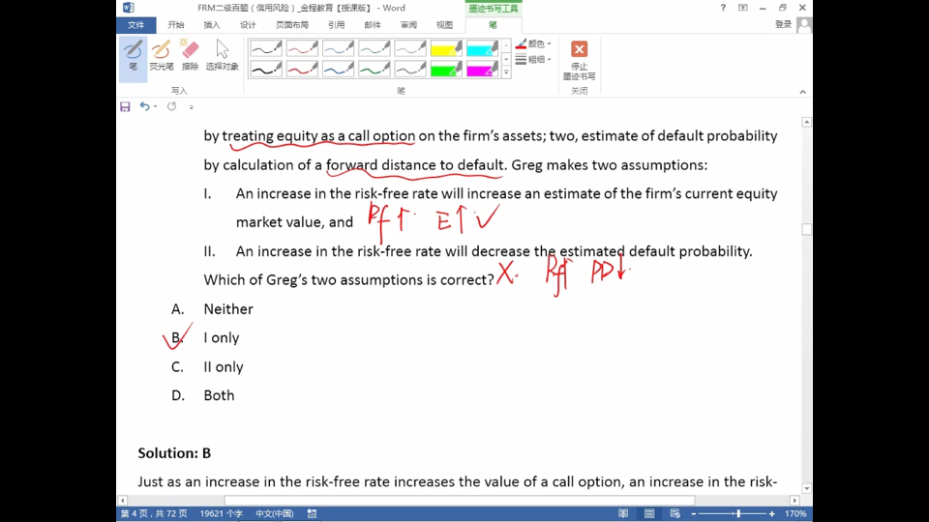The width and height of the screenshot is (929, 522).
Task: Click horizontal scrollbar left arrow
Action: pyautogui.click(x=123, y=501)
